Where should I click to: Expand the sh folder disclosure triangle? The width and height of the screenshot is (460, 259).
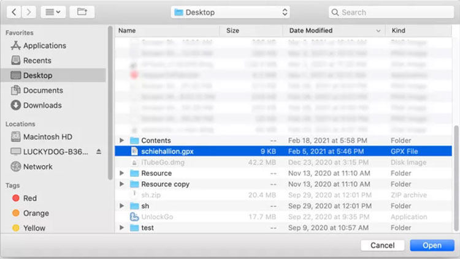(121, 206)
